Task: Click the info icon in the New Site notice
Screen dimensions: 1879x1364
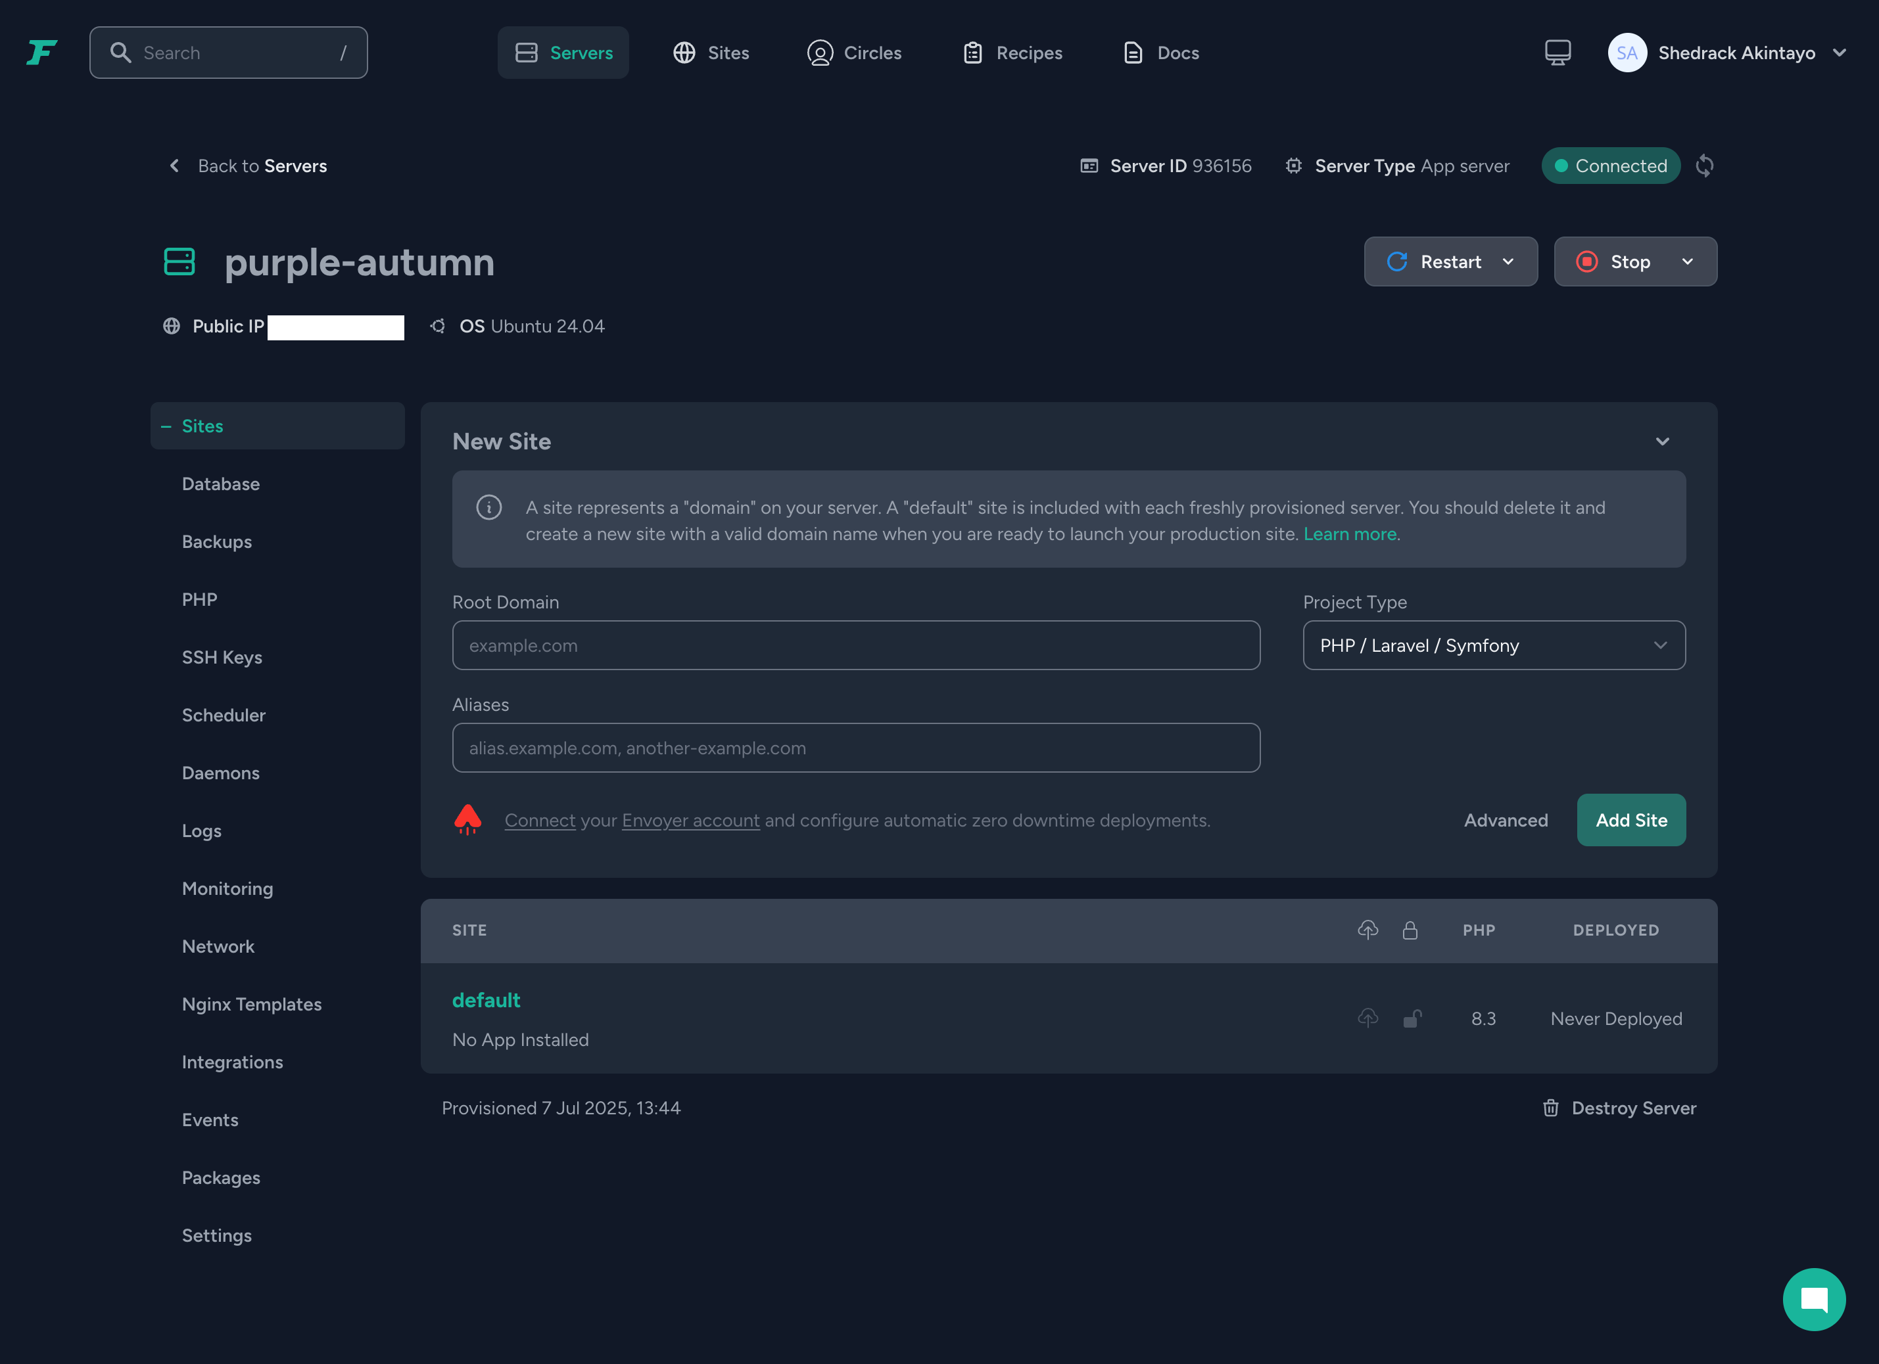Action: point(488,508)
